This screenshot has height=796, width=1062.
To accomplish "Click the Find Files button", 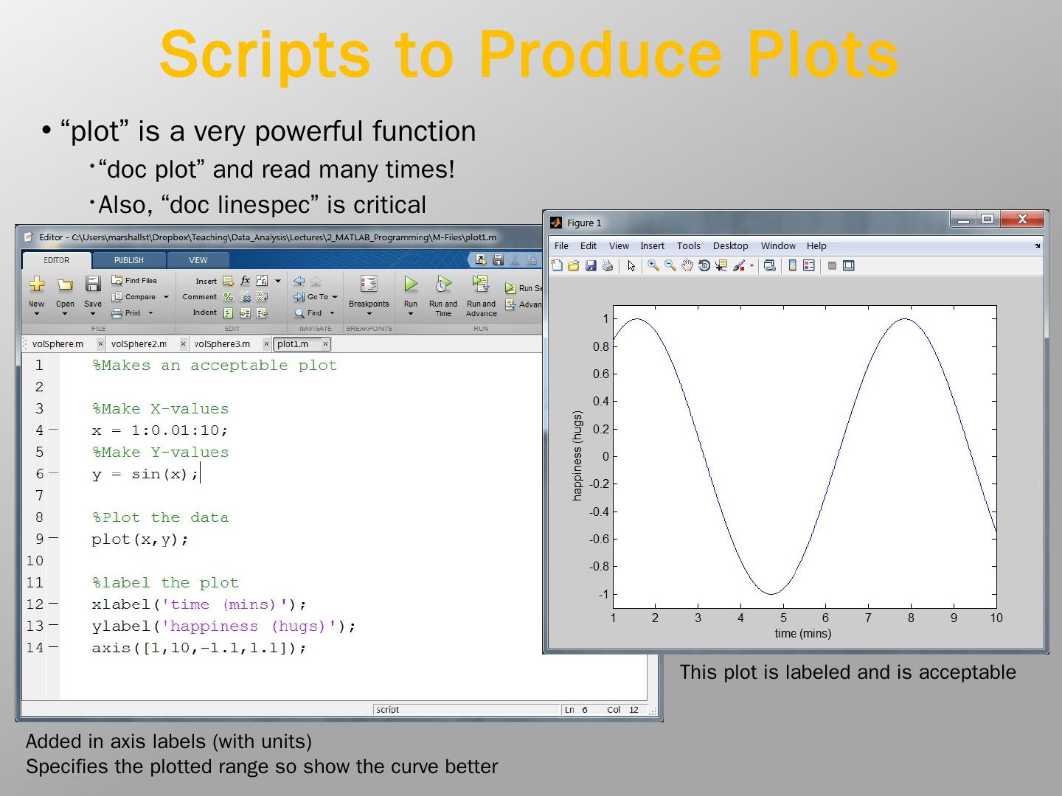I will pos(134,281).
